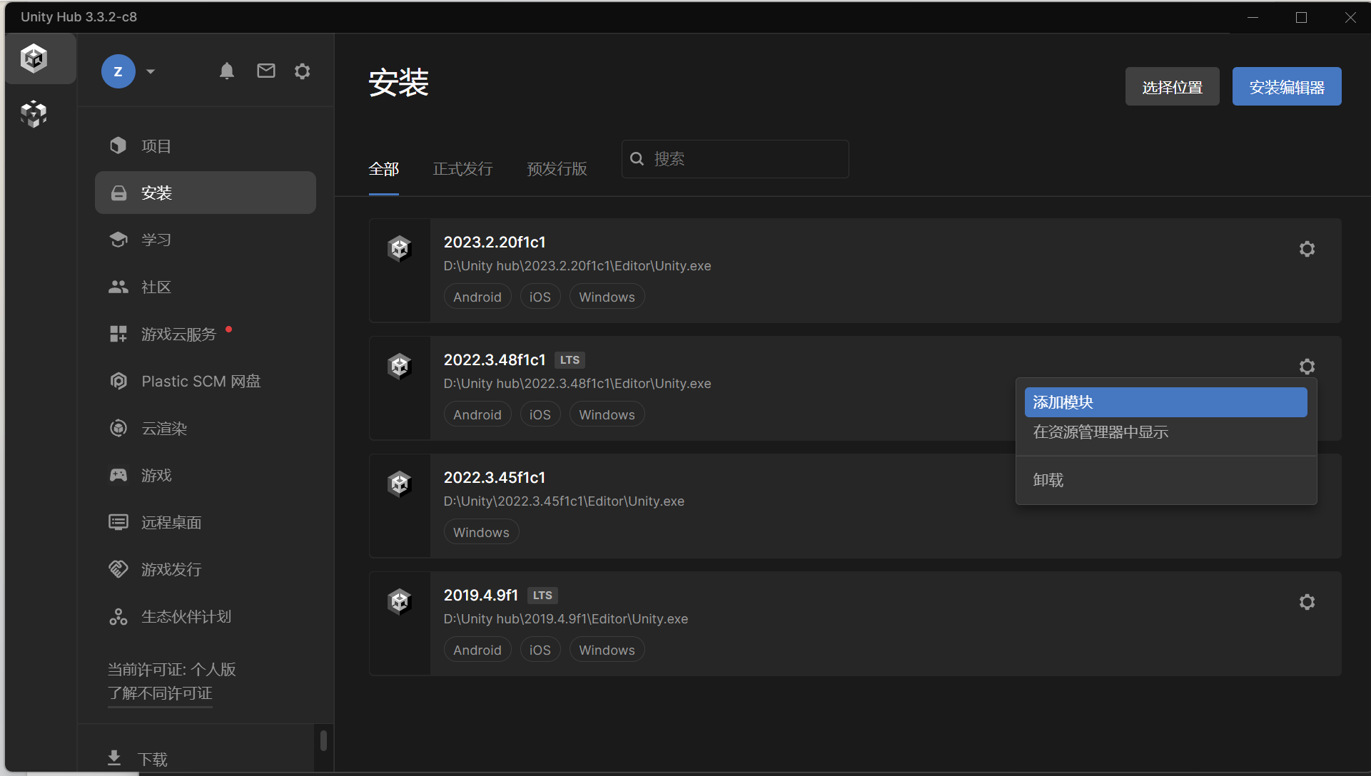This screenshot has height=776, width=1371.
Task: Choose 在资源管理器中显示 in context menu
Action: 1166,432
